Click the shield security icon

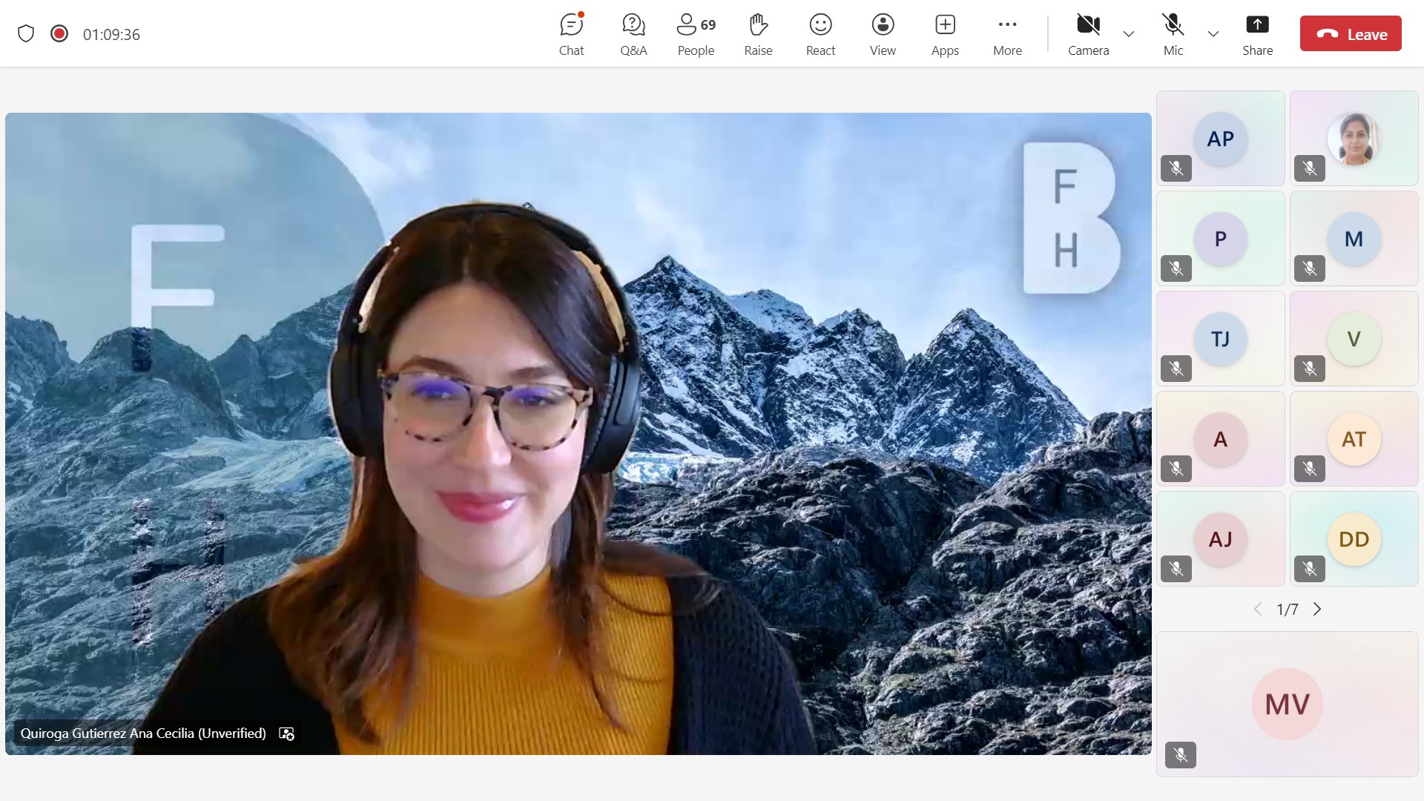coord(26,34)
